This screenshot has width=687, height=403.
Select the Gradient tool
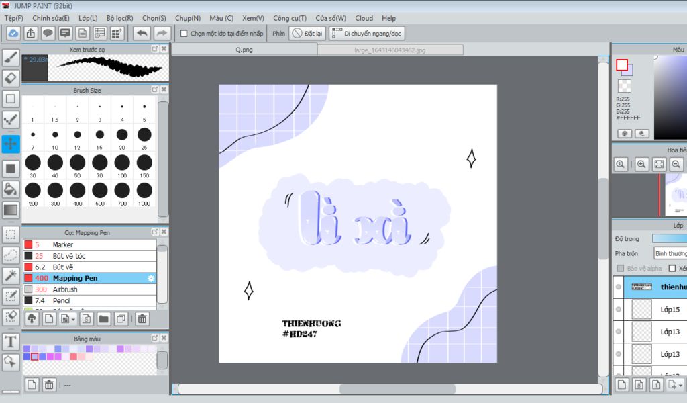click(x=11, y=210)
